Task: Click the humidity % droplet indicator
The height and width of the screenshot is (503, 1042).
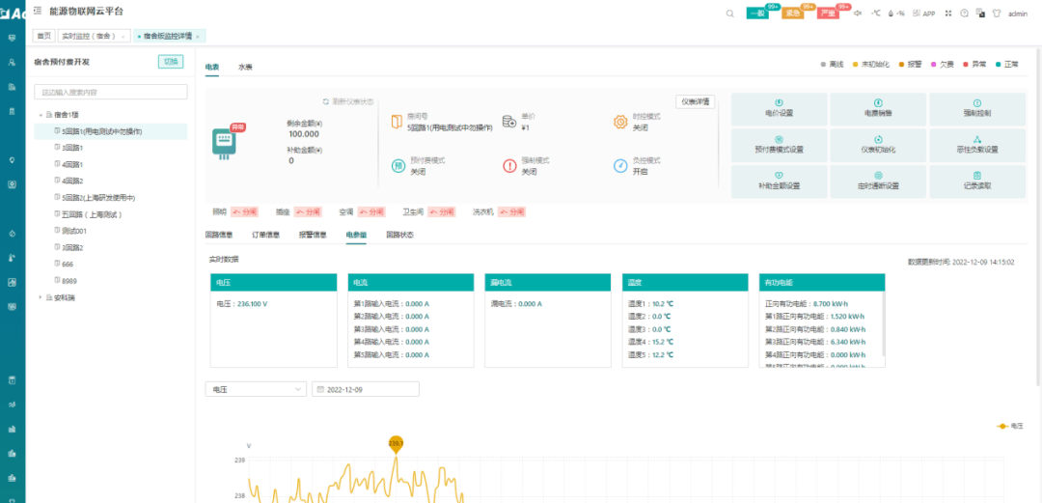Action: pos(897,14)
